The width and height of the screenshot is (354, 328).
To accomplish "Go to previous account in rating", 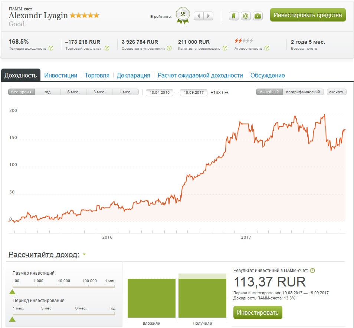I will click(199, 16).
